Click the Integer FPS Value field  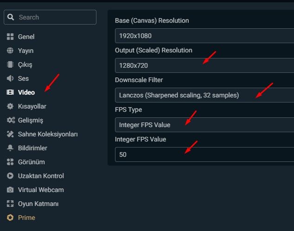(x=204, y=154)
